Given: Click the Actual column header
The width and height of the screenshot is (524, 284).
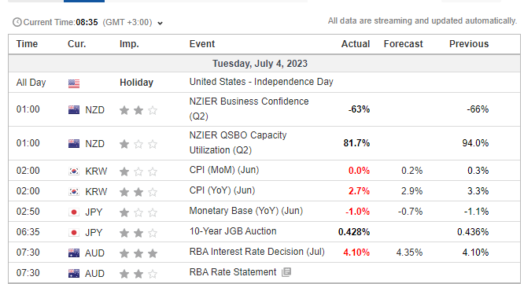Looking at the screenshot, I should tap(356, 44).
